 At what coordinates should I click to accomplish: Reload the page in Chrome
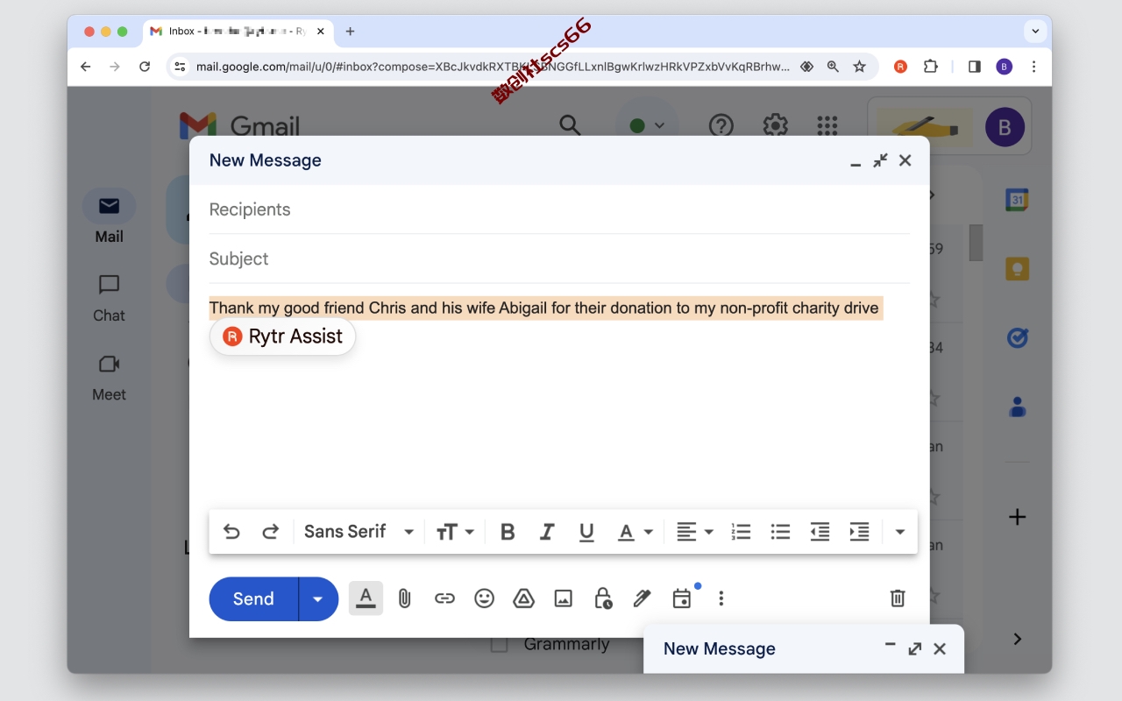click(x=145, y=67)
